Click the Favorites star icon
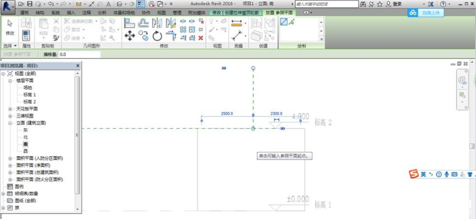The width and height of the screenshot is (476, 219). coord(379,4)
